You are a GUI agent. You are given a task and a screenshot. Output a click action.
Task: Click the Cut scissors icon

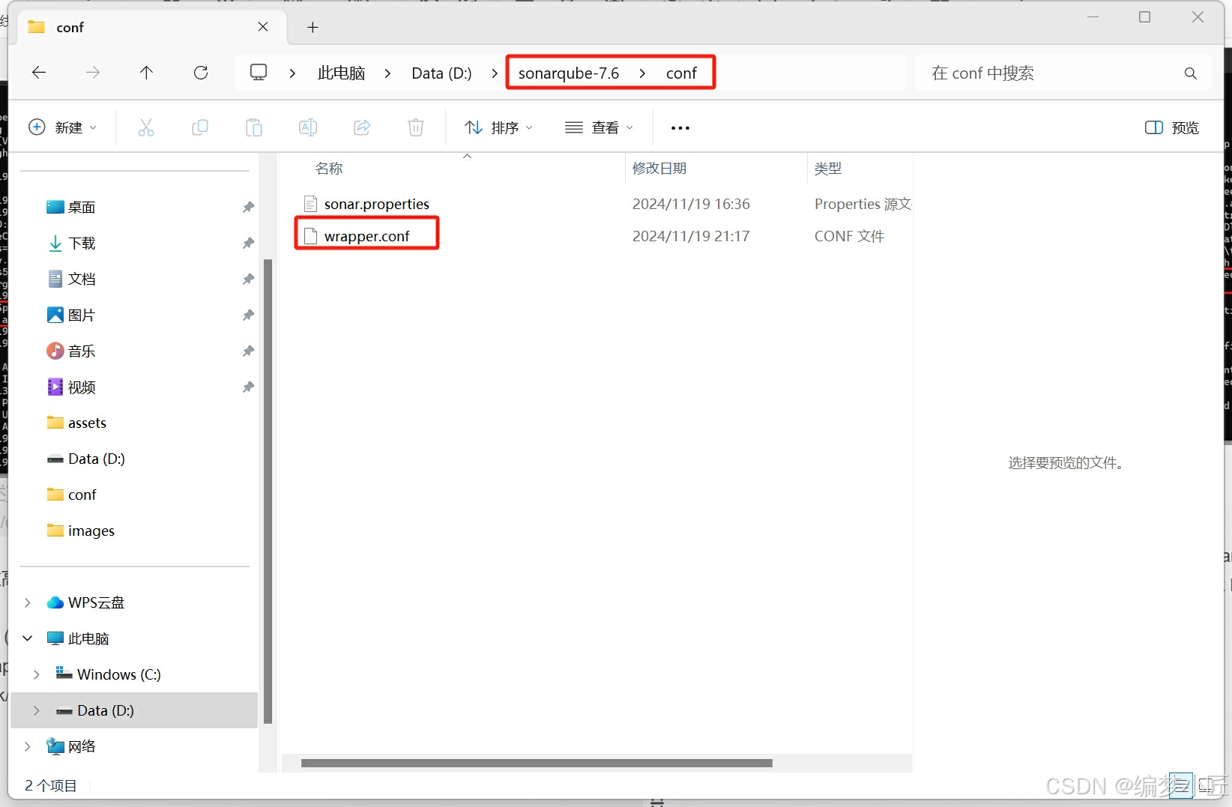tap(146, 127)
